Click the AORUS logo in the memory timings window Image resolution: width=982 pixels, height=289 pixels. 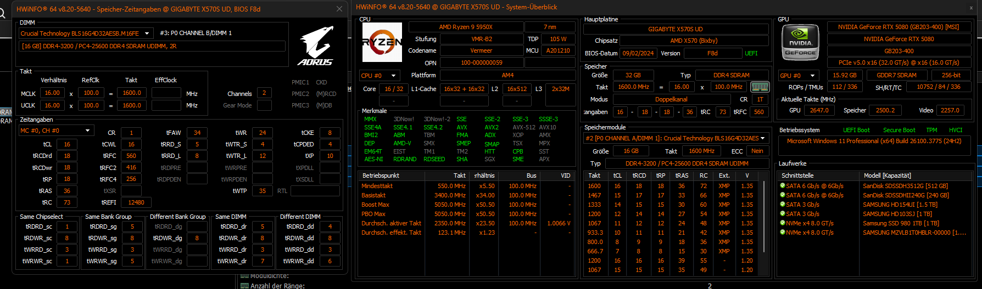[x=316, y=46]
